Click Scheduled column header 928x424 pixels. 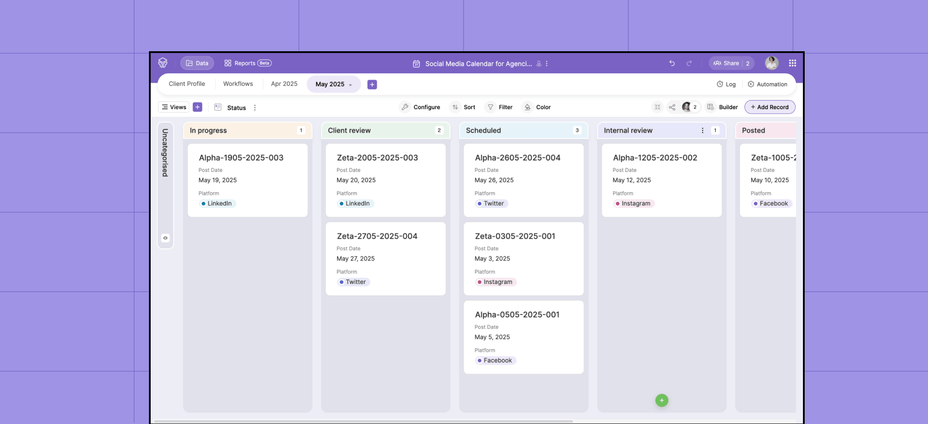(x=524, y=130)
